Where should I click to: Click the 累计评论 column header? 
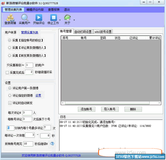pos(155,38)
